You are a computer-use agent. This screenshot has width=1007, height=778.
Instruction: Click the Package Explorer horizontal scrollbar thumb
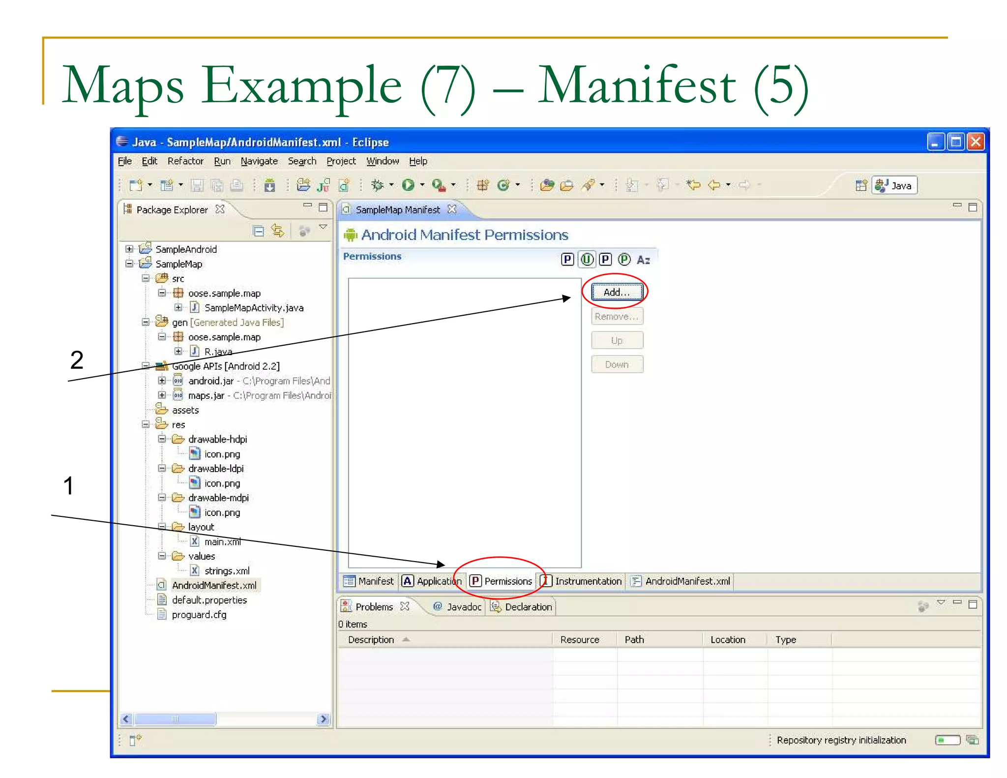click(175, 719)
